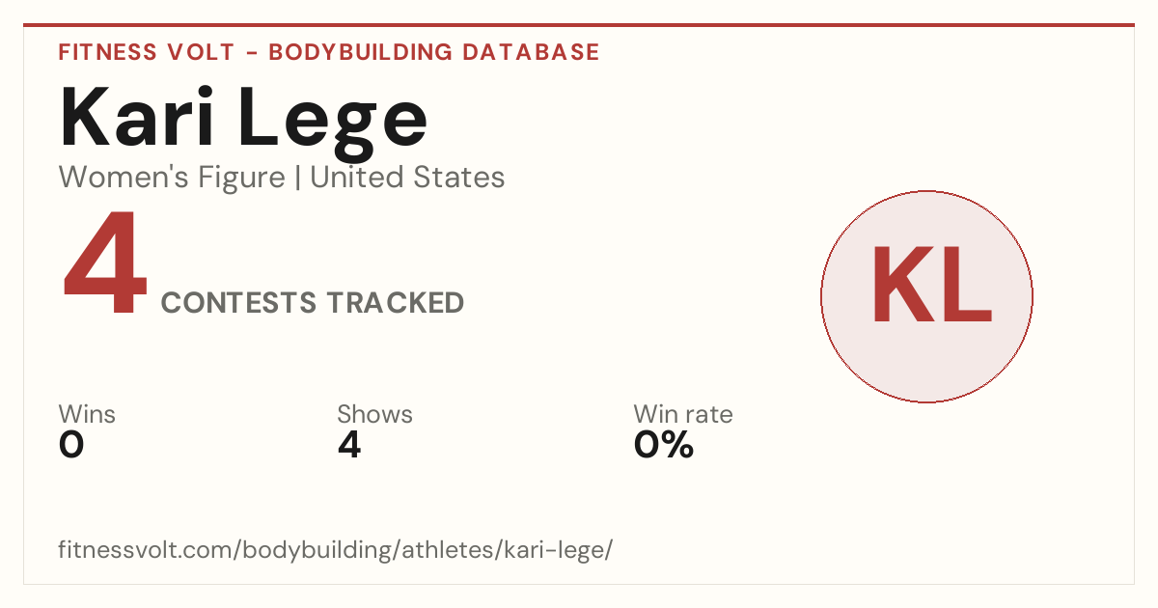Click the Wins value of 0
This screenshot has height=608, width=1158.
71,445
